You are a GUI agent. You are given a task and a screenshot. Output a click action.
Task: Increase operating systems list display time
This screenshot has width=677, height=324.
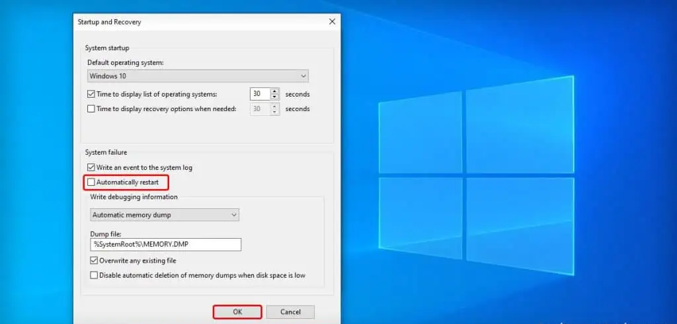coord(275,91)
